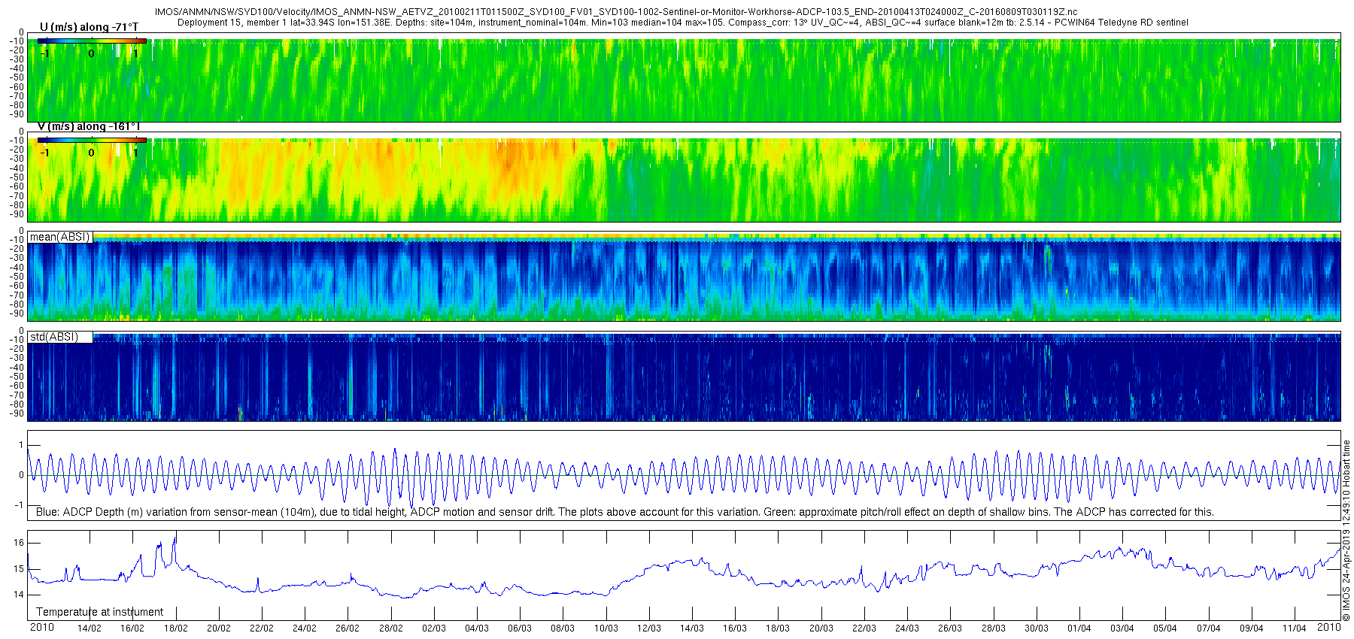Screen dimensions: 1354x639
Task: Click the '04/03' date tick label
Action: (x=477, y=628)
